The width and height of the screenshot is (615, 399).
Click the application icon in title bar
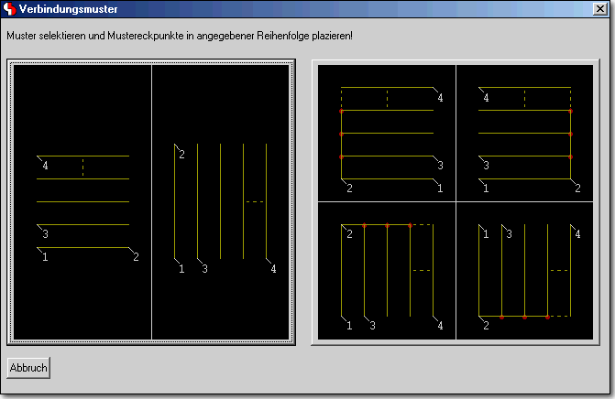tap(9, 9)
